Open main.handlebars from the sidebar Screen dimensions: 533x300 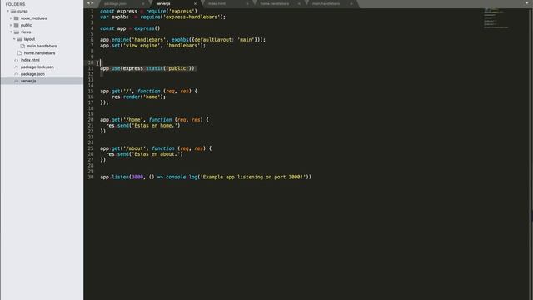click(x=42, y=46)
